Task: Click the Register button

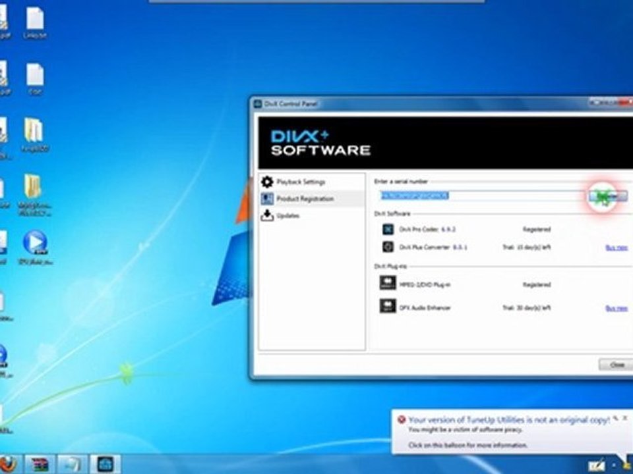Action: coord(607,196)
